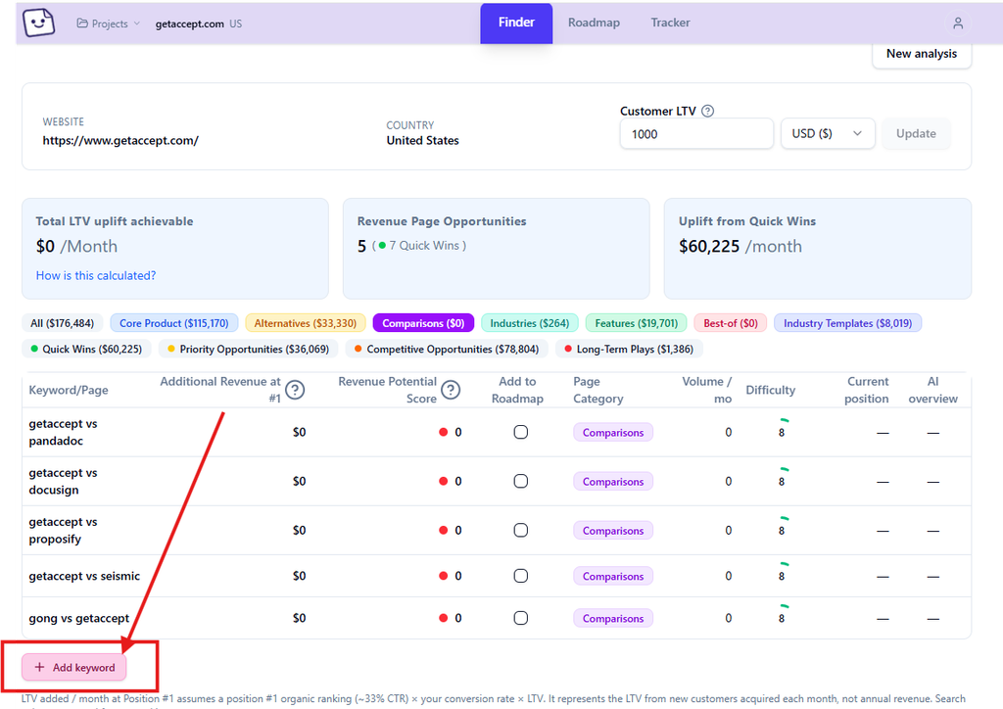Tick roadmap checkbox for getaccept vs proposify
1003x709 pixels.
pos(521,531)
